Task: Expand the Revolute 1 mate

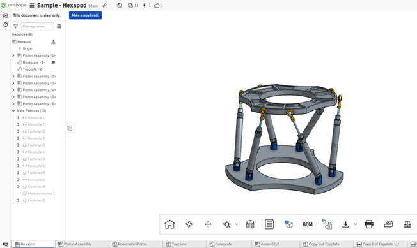Action: pyautogui.click(x=19, y=118)
